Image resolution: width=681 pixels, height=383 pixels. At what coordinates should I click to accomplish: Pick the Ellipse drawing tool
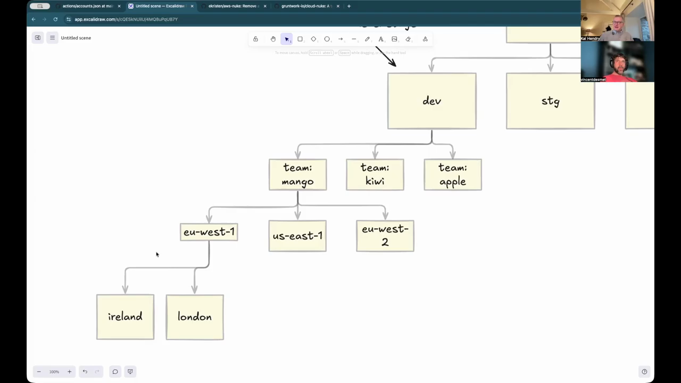(x=327, y=39)
